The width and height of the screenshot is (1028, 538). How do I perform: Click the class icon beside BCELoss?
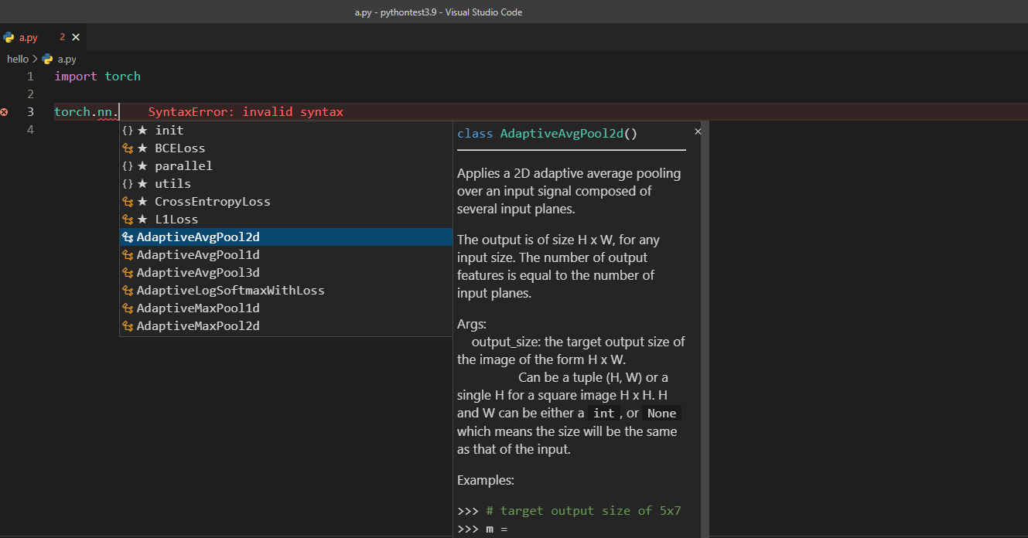pyautogui.click(x=128, y=148)
